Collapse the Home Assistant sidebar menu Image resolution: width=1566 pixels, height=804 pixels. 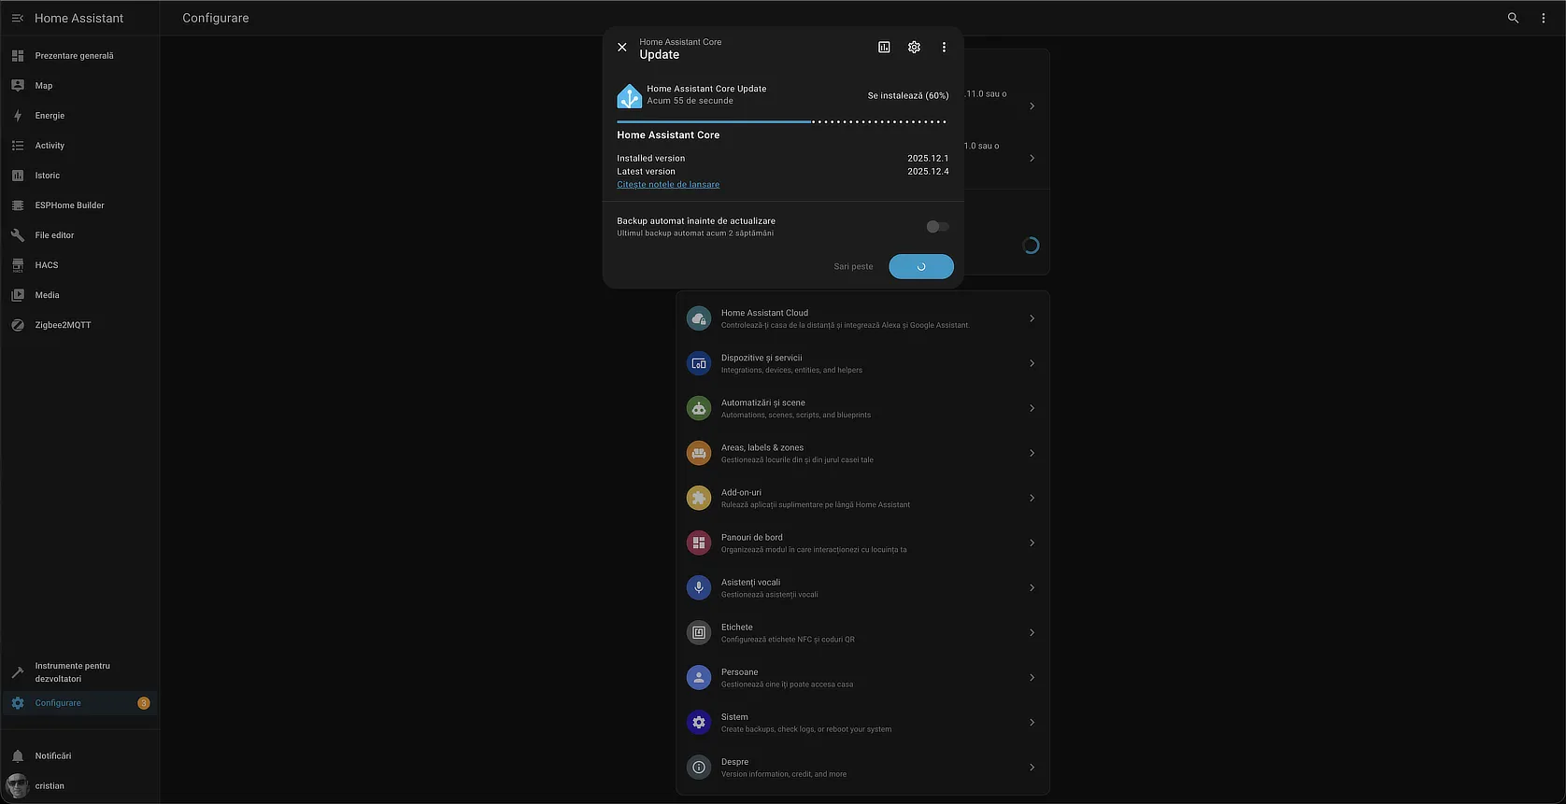[18, 18]
